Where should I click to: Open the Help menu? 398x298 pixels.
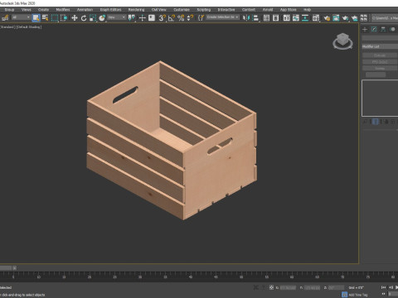pos(307,10)
